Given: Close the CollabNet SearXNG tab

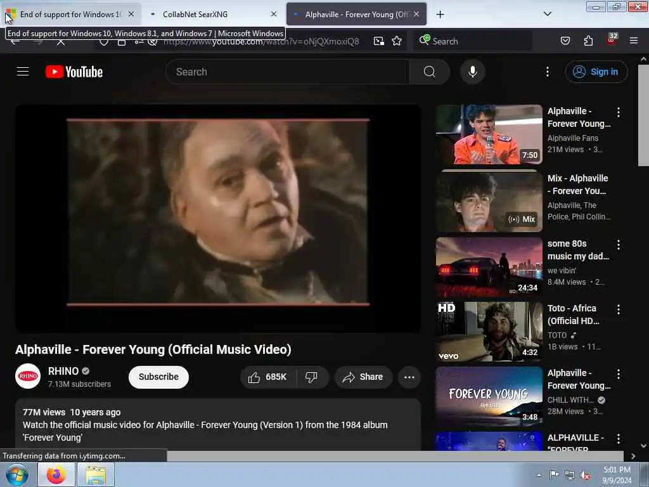Looking at the screenshot, I should tap(274, 14).
